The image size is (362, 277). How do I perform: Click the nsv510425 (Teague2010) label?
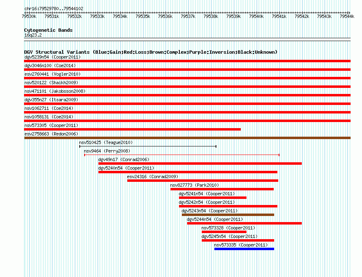[x=106, y=142]
